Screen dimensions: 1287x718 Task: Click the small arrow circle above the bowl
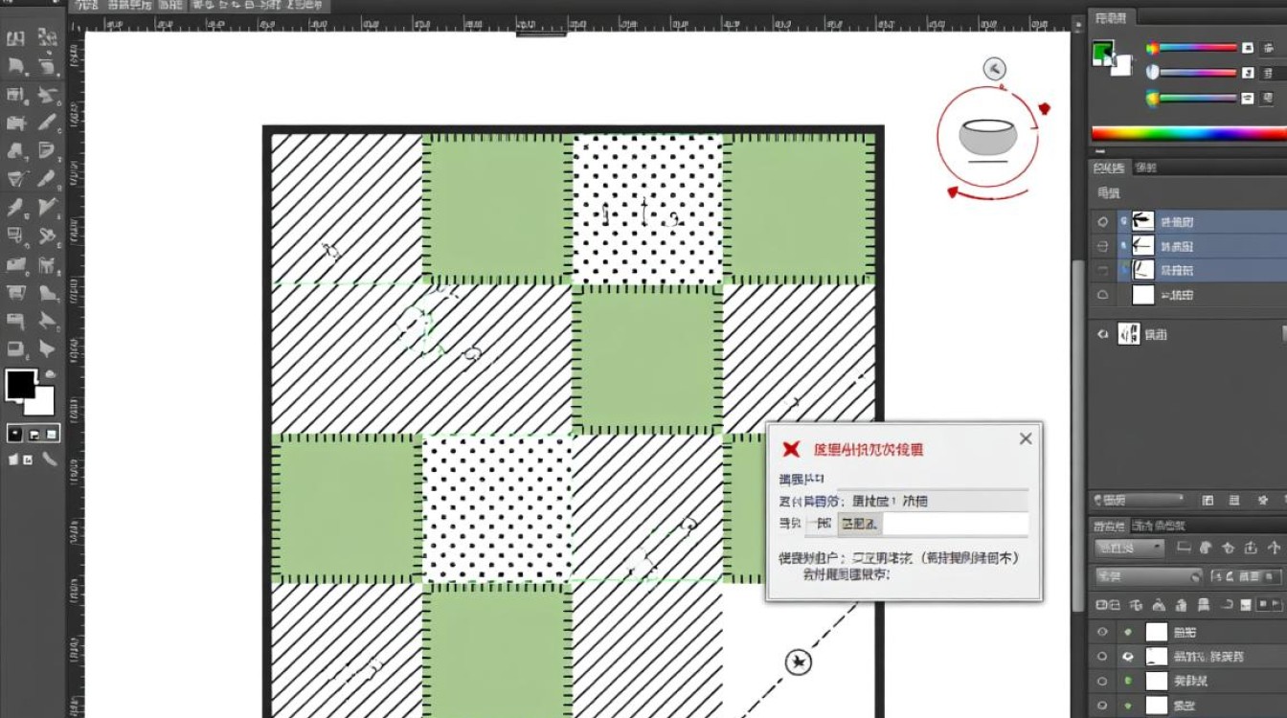pyautogui.click(x=994, y=68)
